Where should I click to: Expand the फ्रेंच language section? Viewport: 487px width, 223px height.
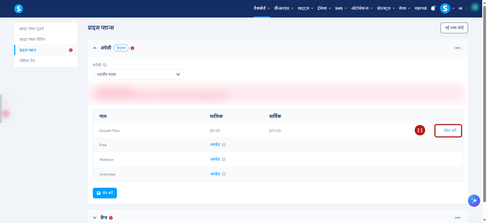tap(95, 218)
